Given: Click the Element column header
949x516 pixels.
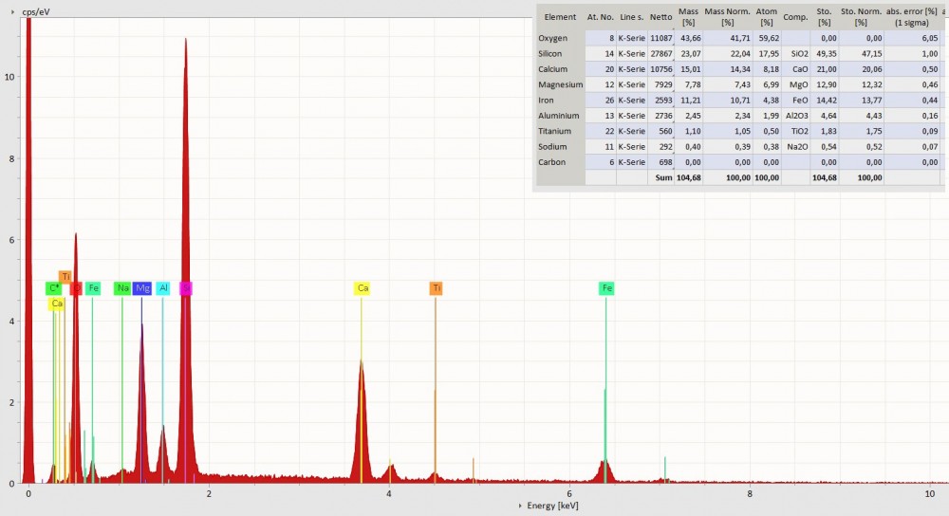Looking at the screenshot, I should [x=560, y=17].
